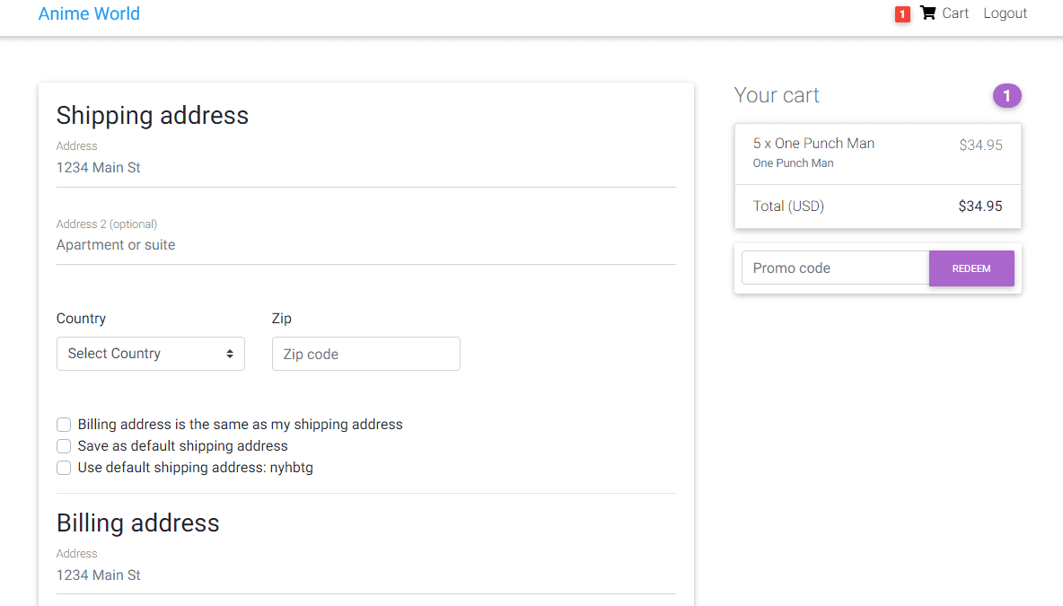The width and height of the screenshot is (1063, 606).
Task: Open the Anime World home link
Action: [89, 13]
